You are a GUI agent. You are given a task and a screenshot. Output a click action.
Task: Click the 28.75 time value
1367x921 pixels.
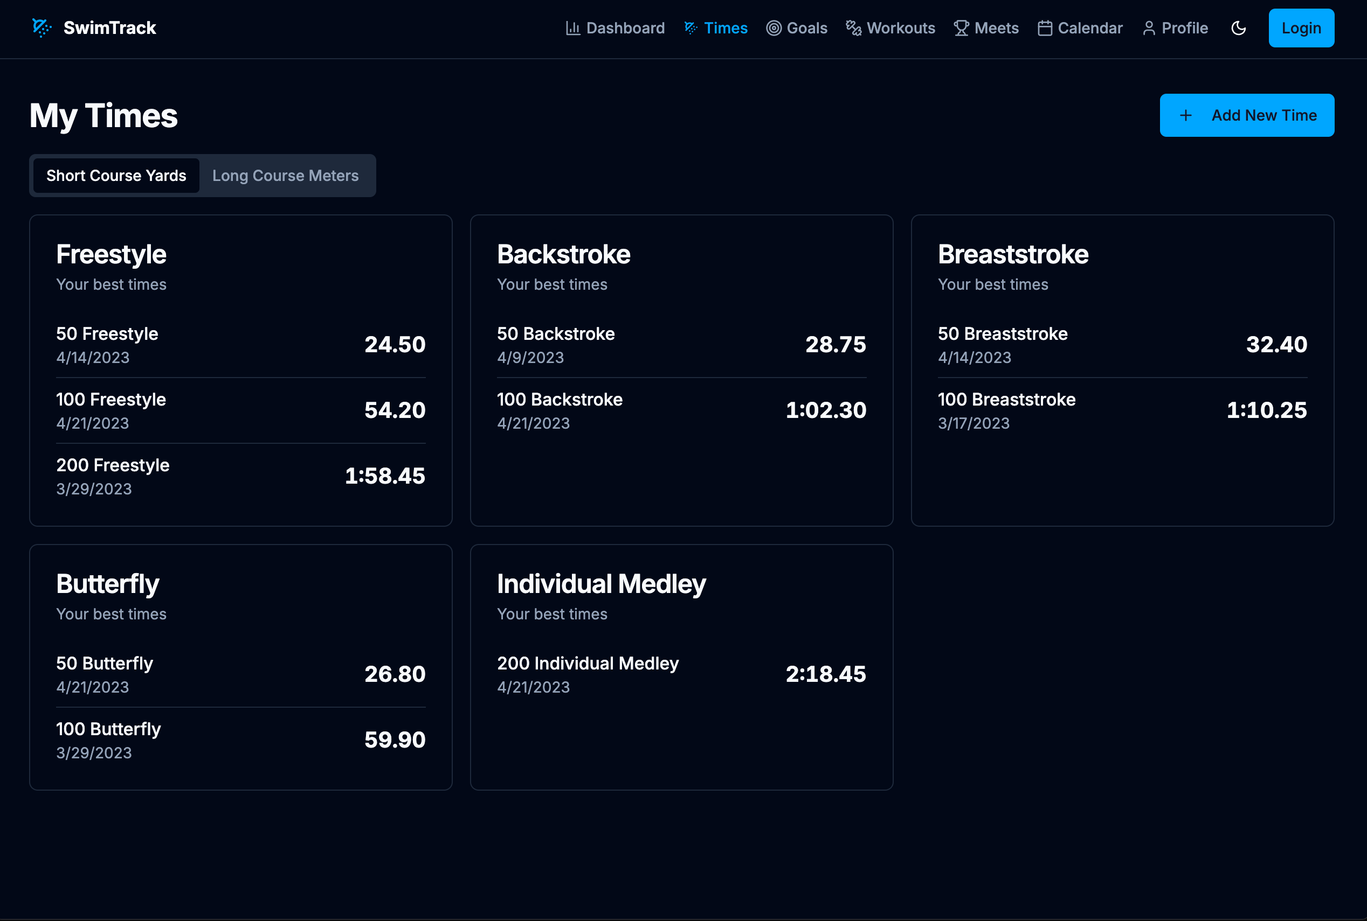point(836,345)
